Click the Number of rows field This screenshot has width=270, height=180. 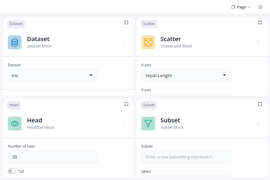click(53, 157)
